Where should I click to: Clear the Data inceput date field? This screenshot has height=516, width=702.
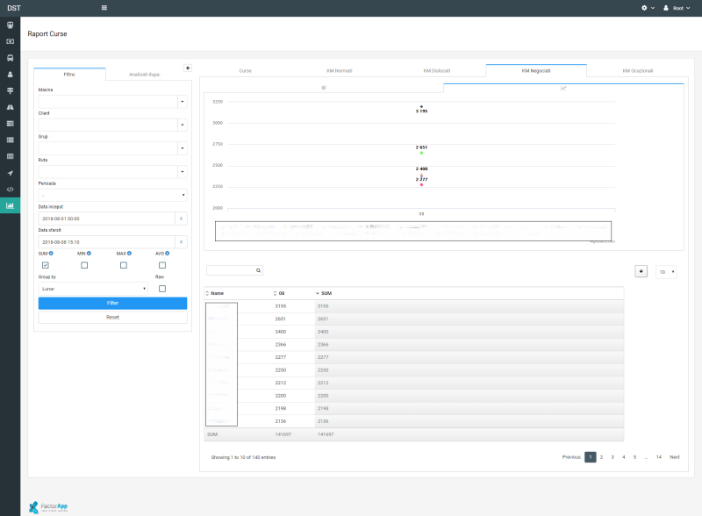pyautogui.click(x=182, y=219)
